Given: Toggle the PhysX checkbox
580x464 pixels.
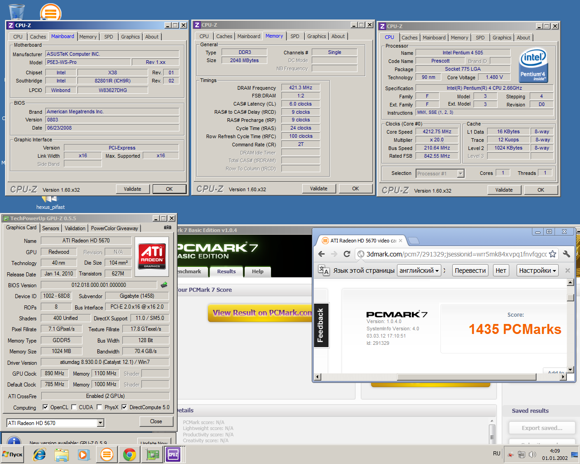Looking at the screenshot, I should (x=99, y=407).
